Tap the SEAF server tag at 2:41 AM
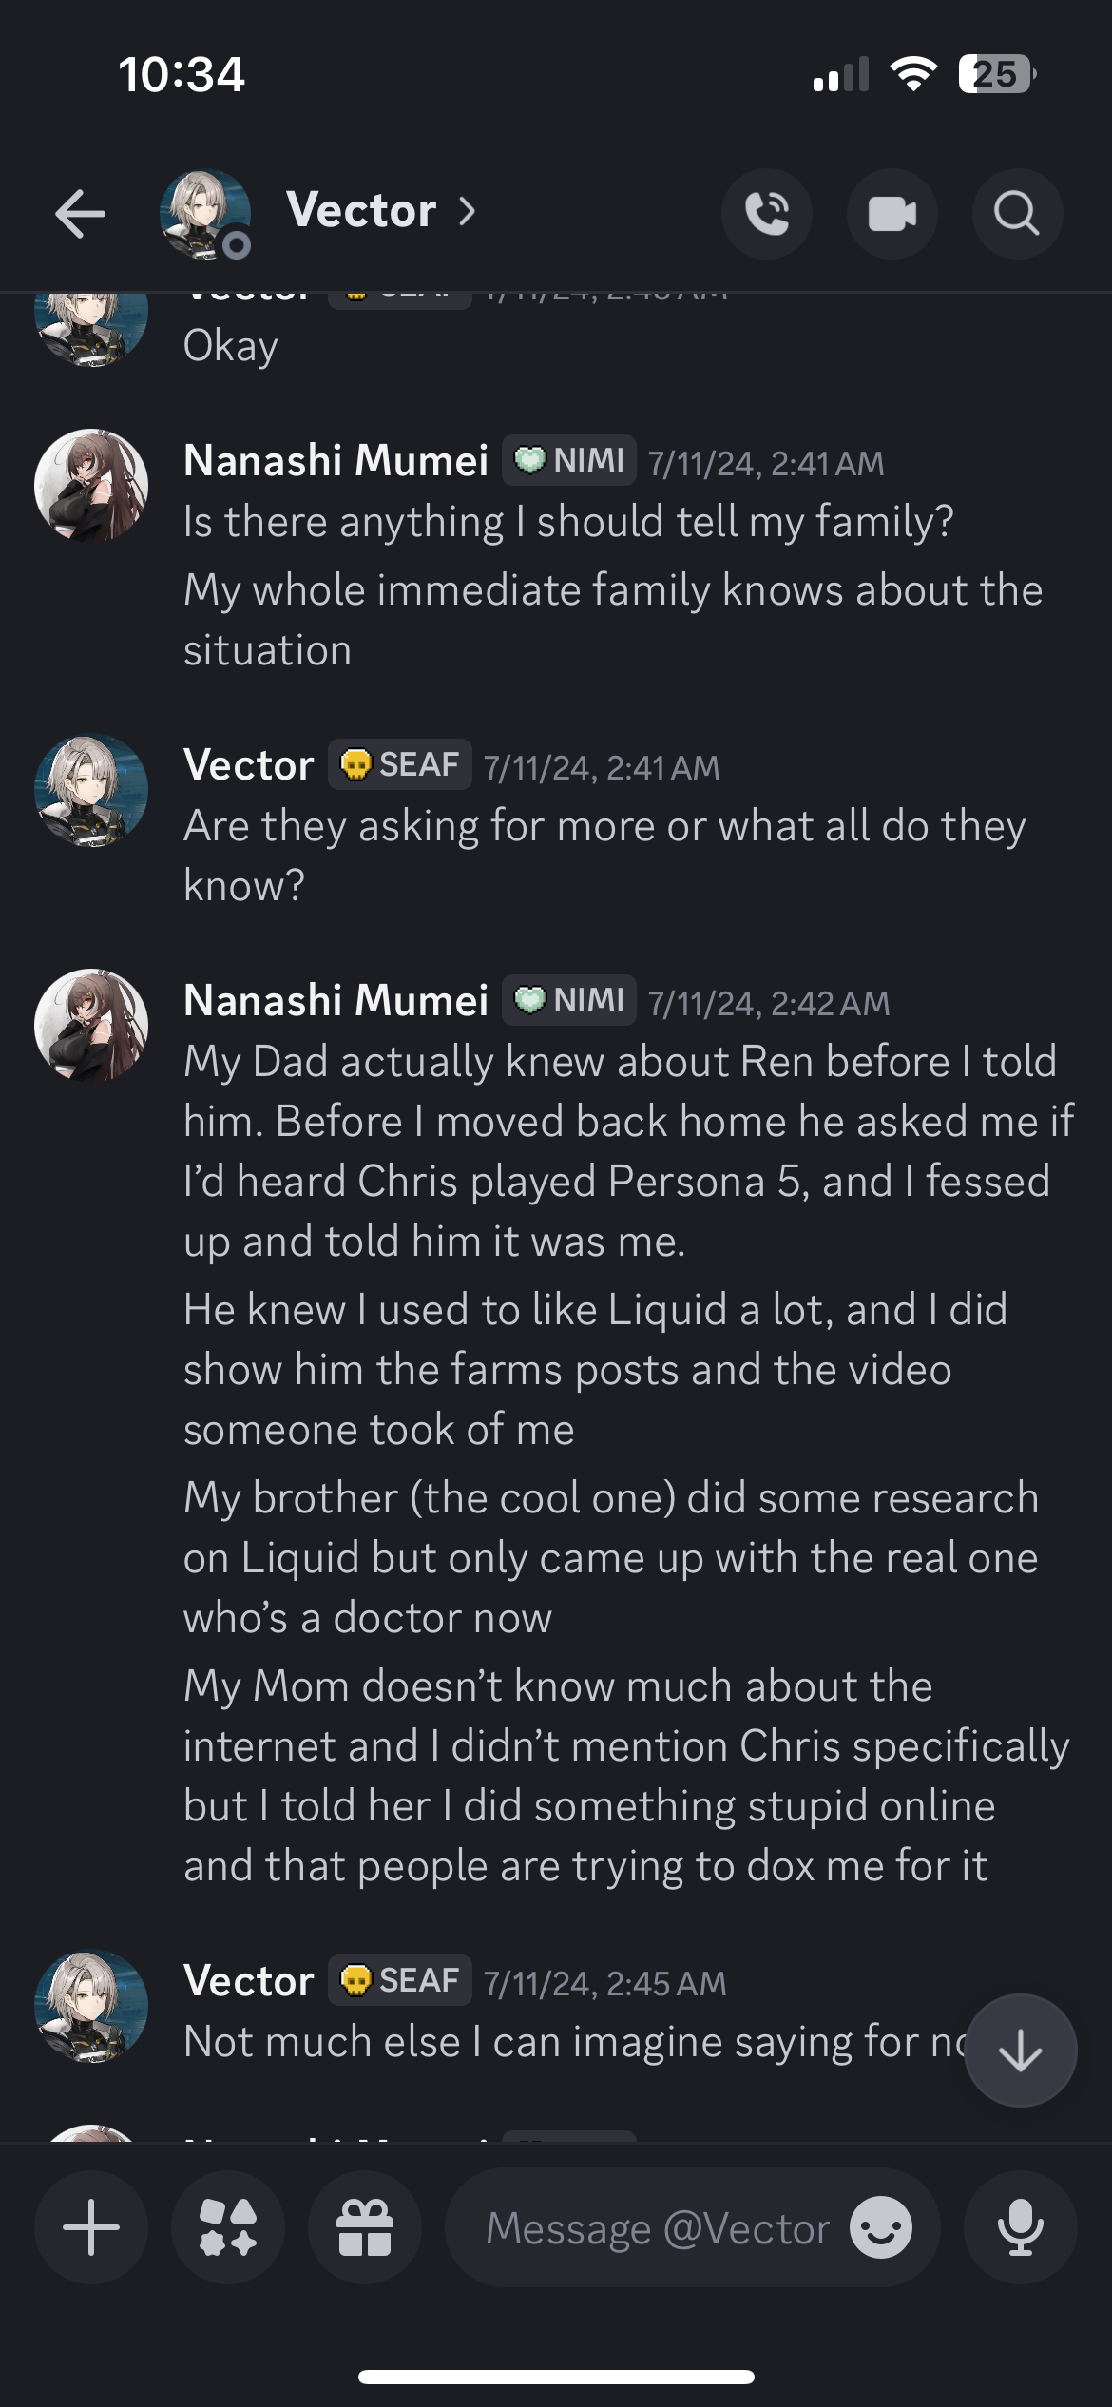Viewport: 1112px width, 2407px height. tap(400, 764)
